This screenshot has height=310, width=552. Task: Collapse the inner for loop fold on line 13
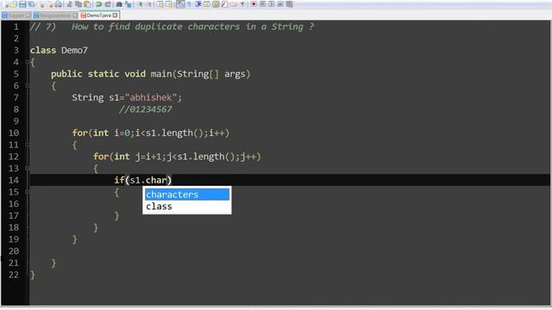tap(28, 169)
